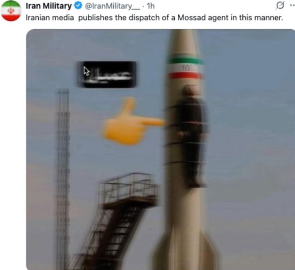Click the mouse cursor arrow inside the black box
The height and width of the screenshot is (270, 295).
point(86,71)
